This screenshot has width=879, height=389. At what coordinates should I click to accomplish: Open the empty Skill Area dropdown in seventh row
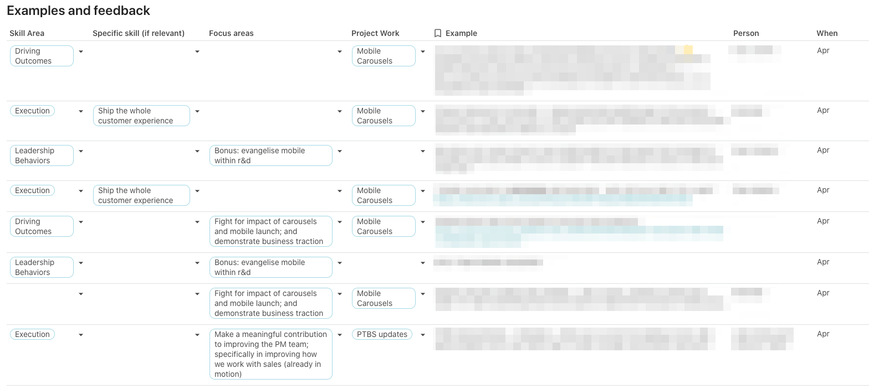81,294
